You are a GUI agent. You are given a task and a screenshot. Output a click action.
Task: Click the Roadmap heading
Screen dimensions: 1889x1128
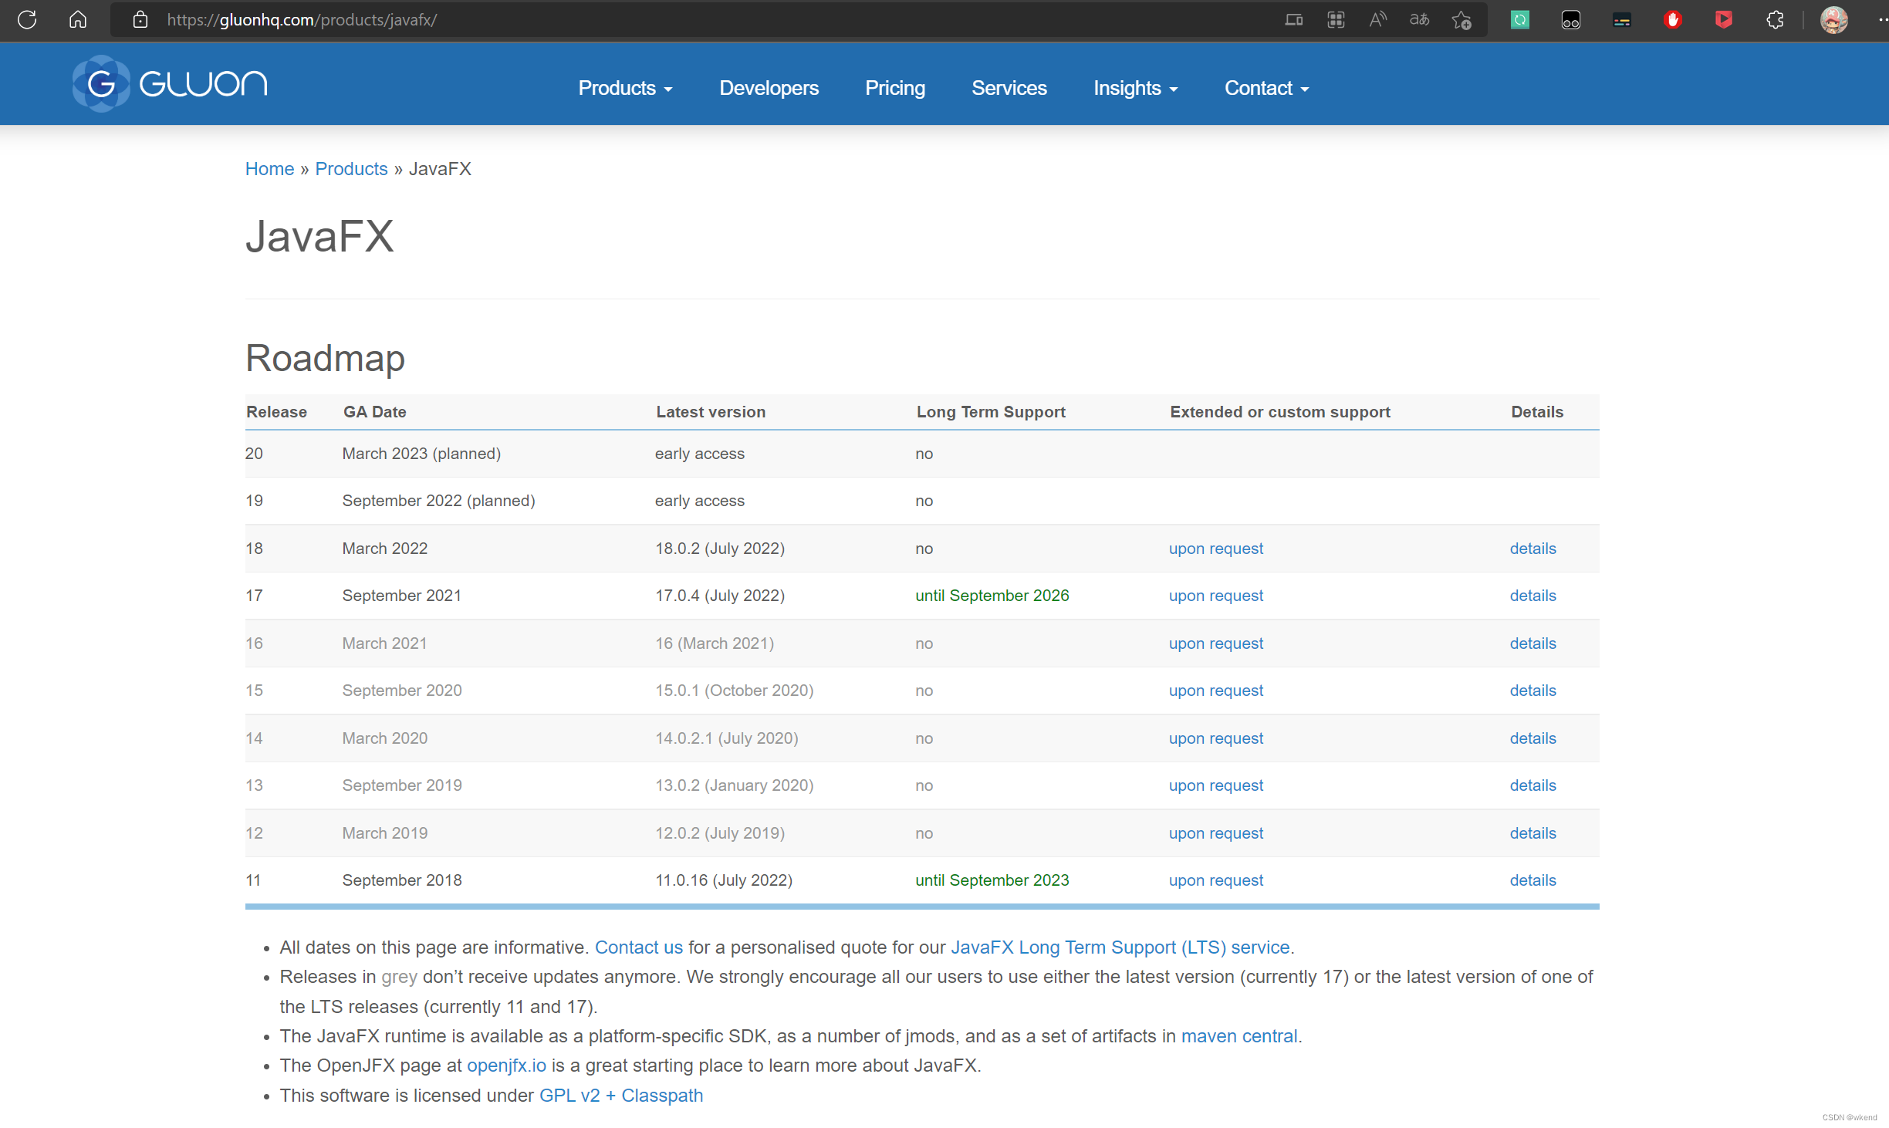(x=325, y=358)
